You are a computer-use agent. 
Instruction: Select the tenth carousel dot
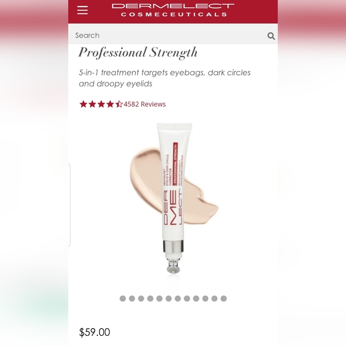[x=205, y=298]
